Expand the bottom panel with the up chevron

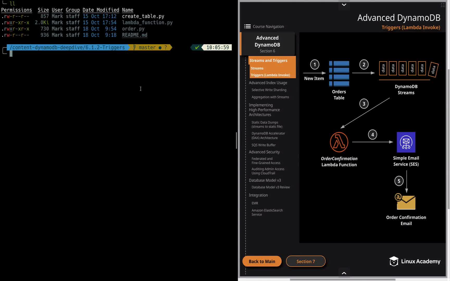[344, 273]
